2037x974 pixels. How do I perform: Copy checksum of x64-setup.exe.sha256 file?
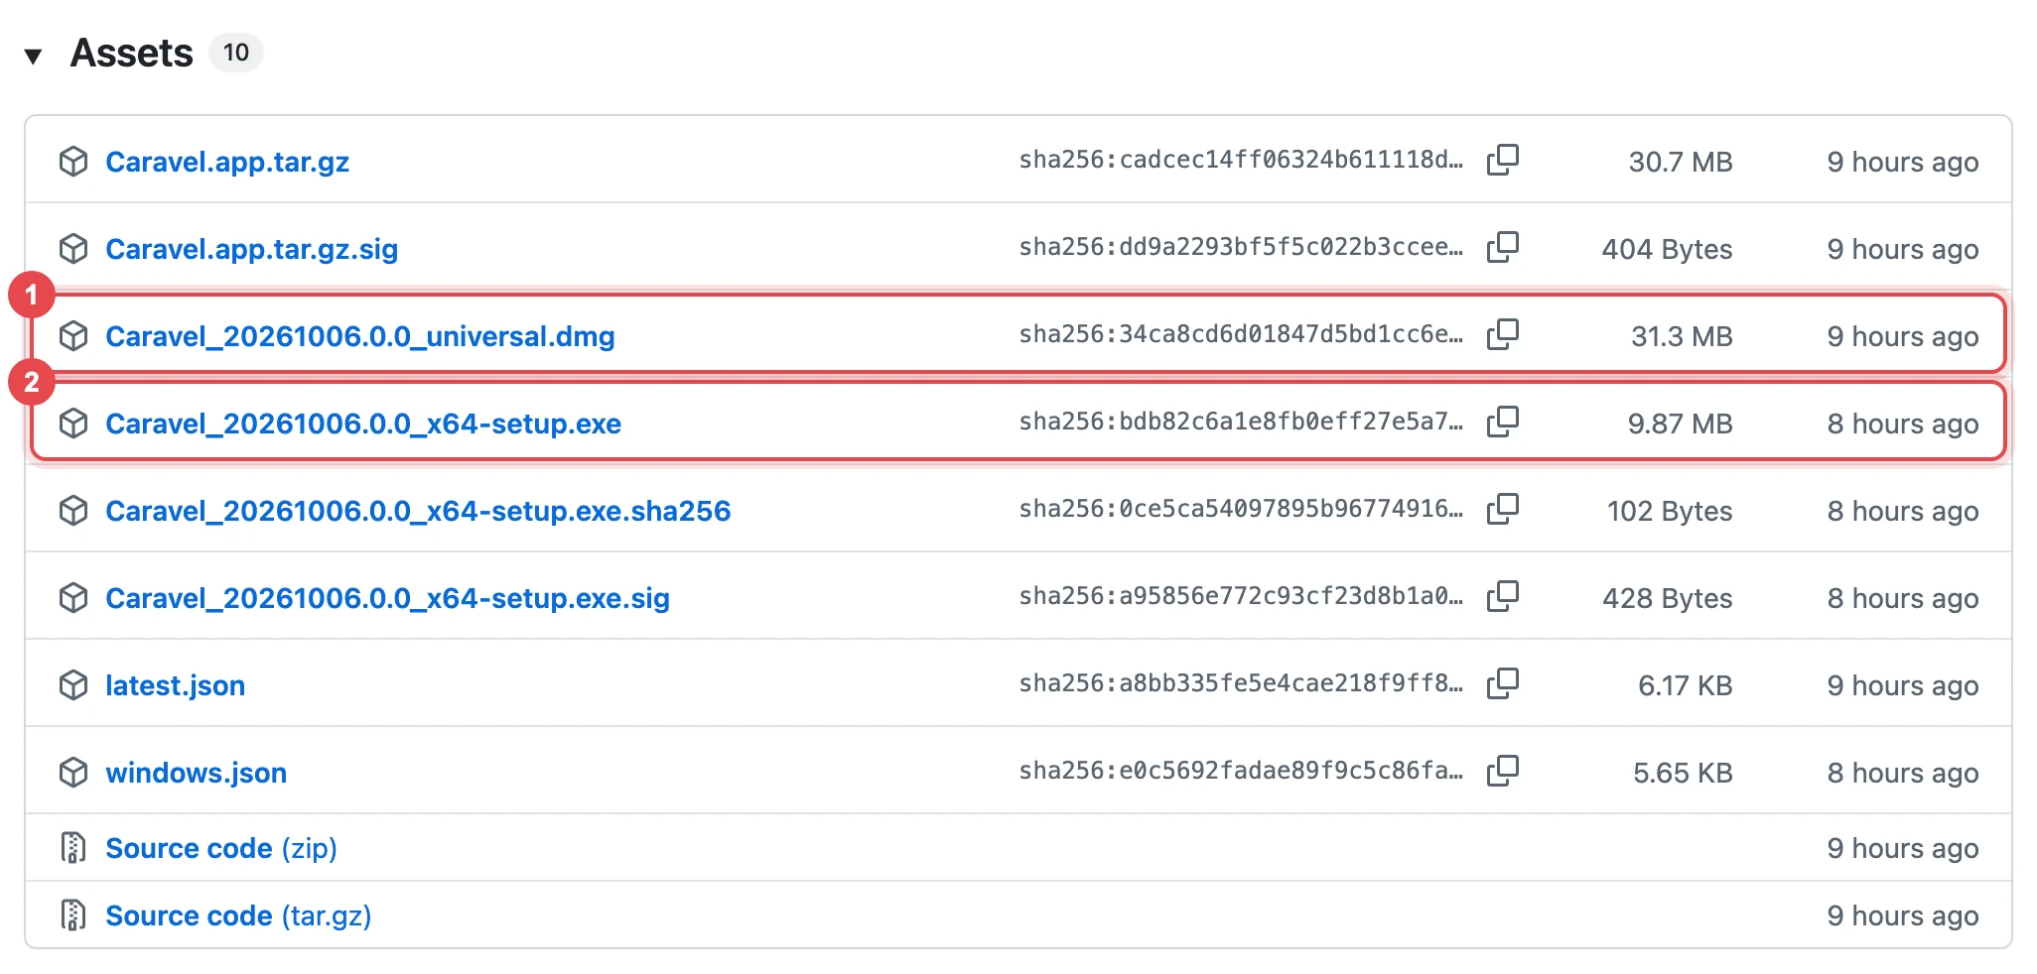pyautogui.click(x=1503, y=509)
